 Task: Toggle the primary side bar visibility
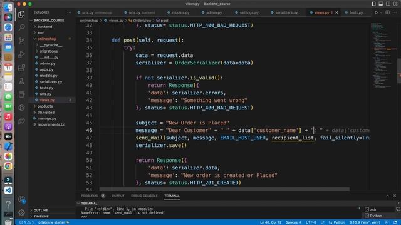click(x=373, y=4)
